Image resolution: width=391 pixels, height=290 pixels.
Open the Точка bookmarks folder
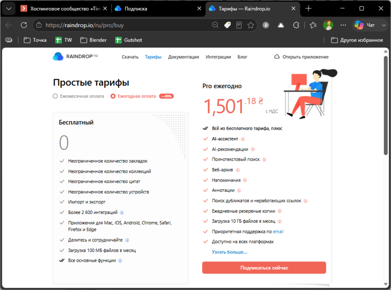click(35, 40)
